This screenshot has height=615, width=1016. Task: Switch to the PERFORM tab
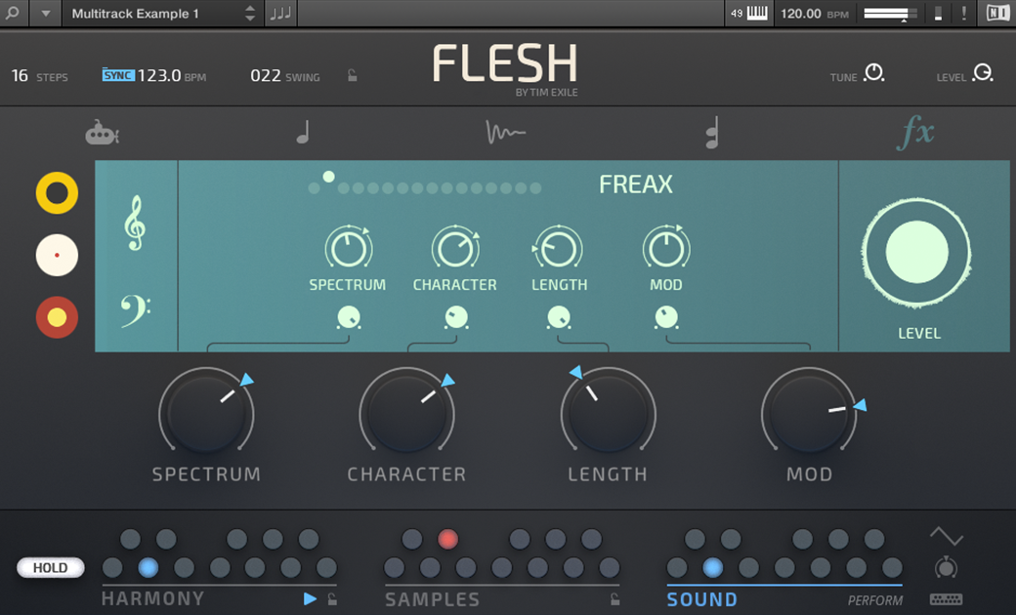874,600
